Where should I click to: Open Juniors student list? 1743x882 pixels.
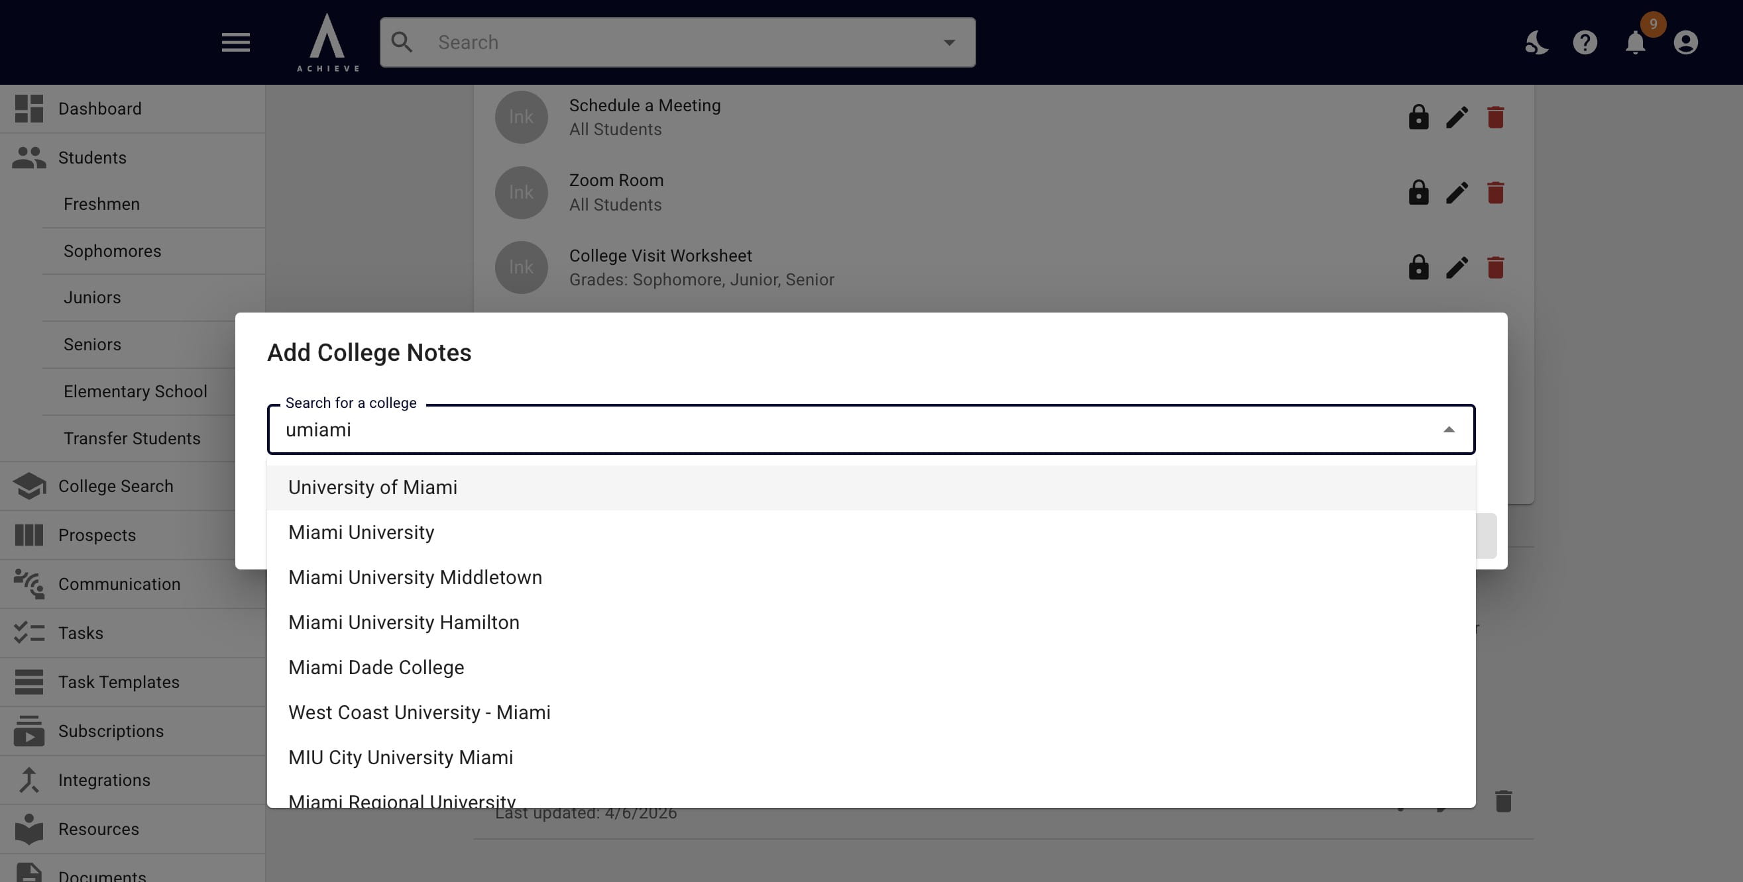pos(154,297)
